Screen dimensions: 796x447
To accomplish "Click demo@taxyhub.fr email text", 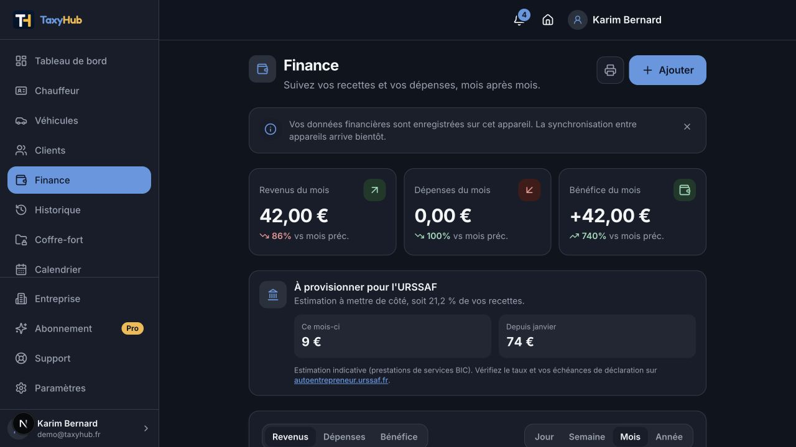I will pos(68,435).
